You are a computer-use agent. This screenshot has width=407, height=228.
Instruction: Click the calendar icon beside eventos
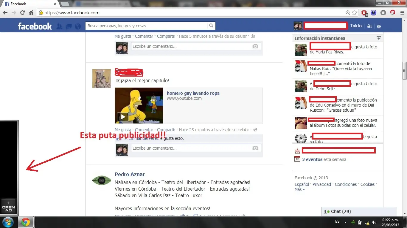pos(297,159)
